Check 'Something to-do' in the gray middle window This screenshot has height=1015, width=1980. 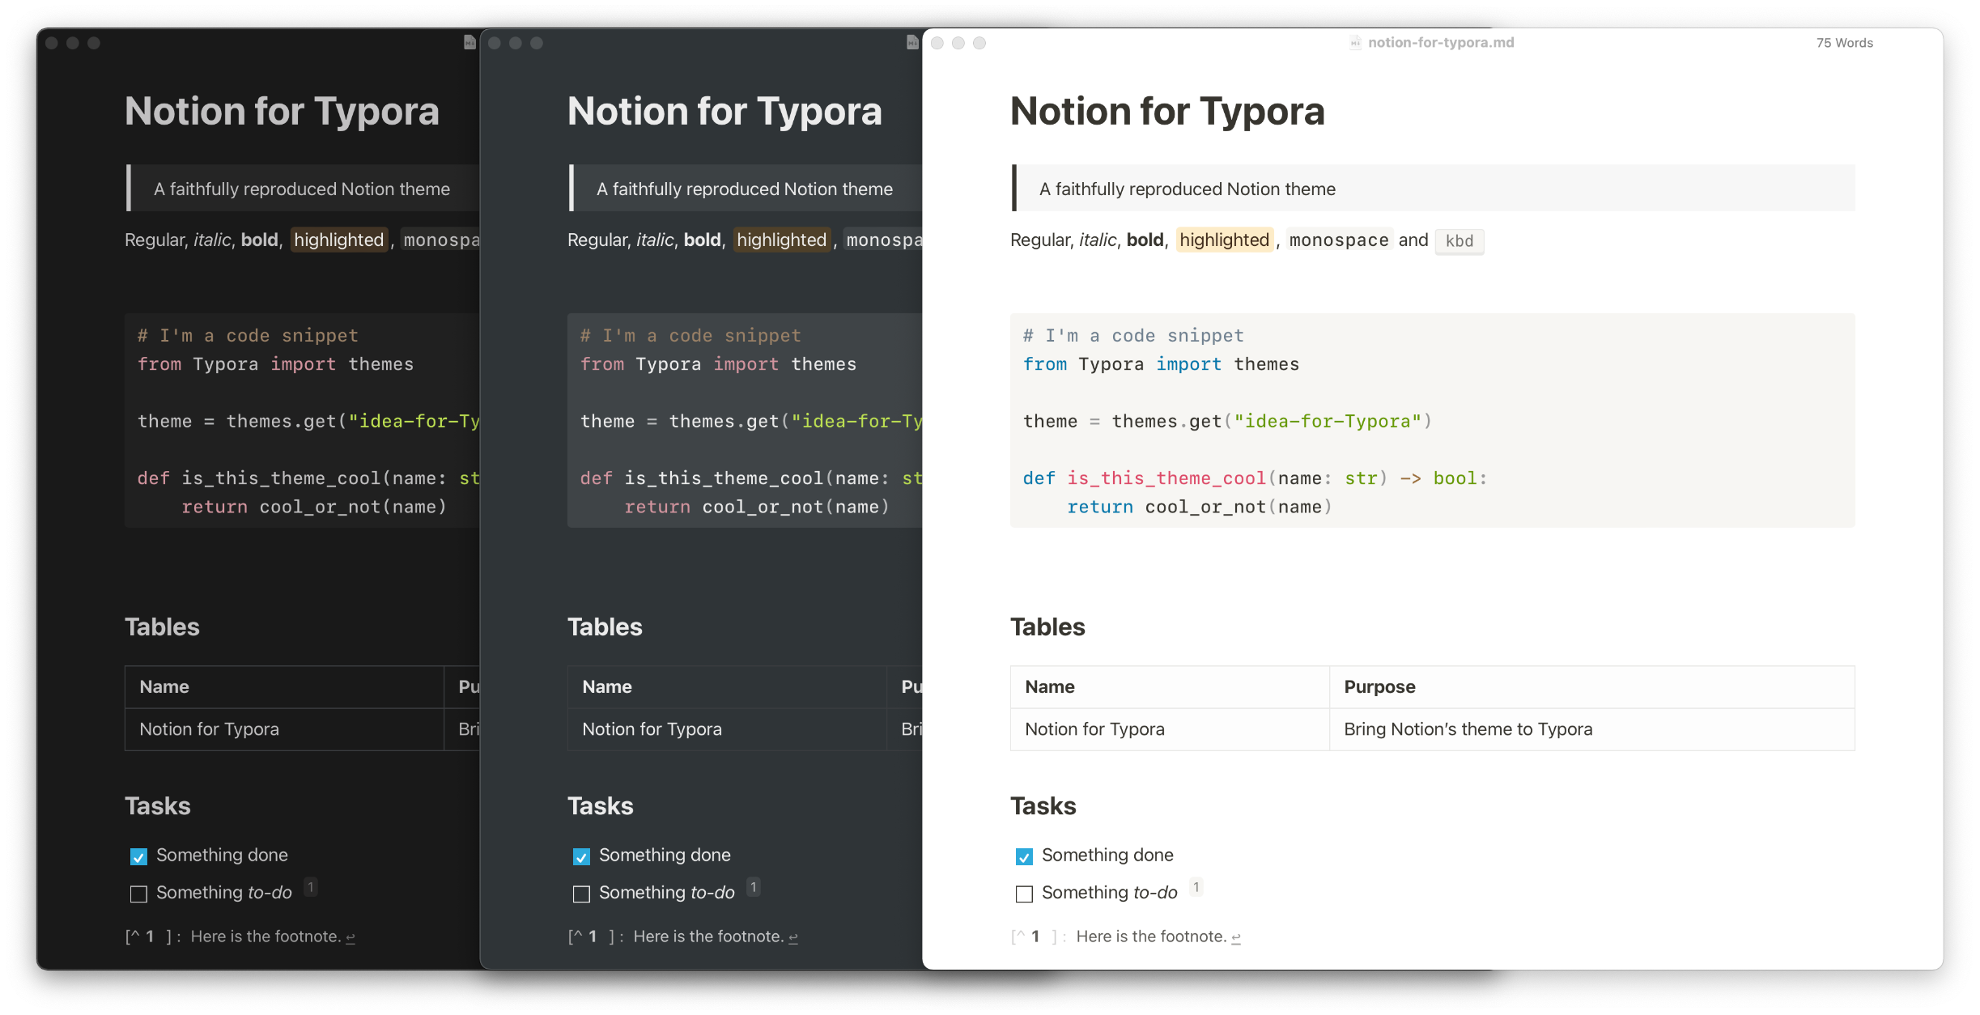581,894
